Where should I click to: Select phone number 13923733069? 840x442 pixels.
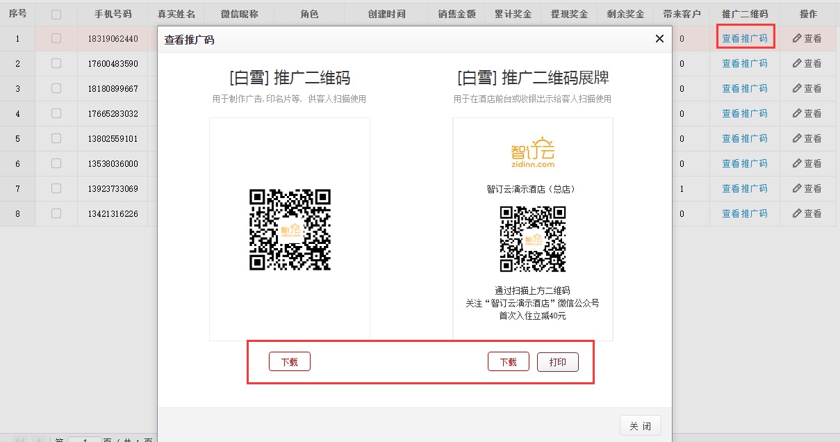point(113,189)
